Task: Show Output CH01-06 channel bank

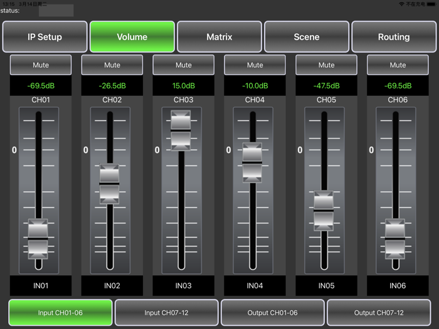Action: tap(273, 313)
